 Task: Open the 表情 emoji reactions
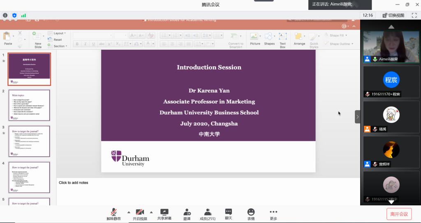[251, 214]
